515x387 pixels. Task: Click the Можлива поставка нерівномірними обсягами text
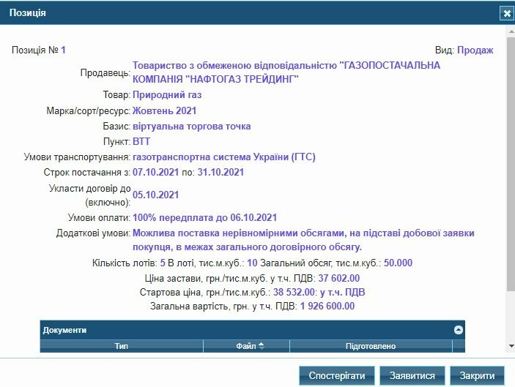click(303, 240)
